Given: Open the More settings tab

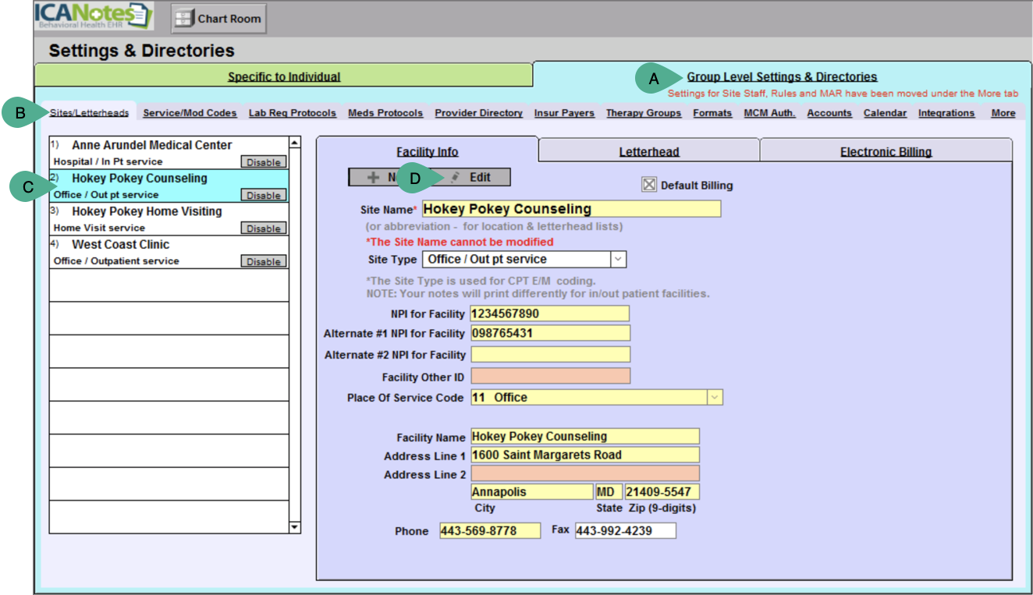Looking at the screenshot, I should (1003, 113).
